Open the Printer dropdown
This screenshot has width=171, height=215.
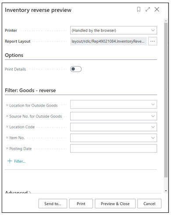click(x=153, y=30)
